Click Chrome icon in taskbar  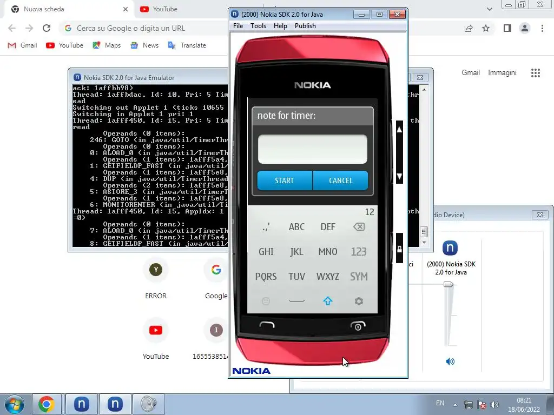coord(47,404)
